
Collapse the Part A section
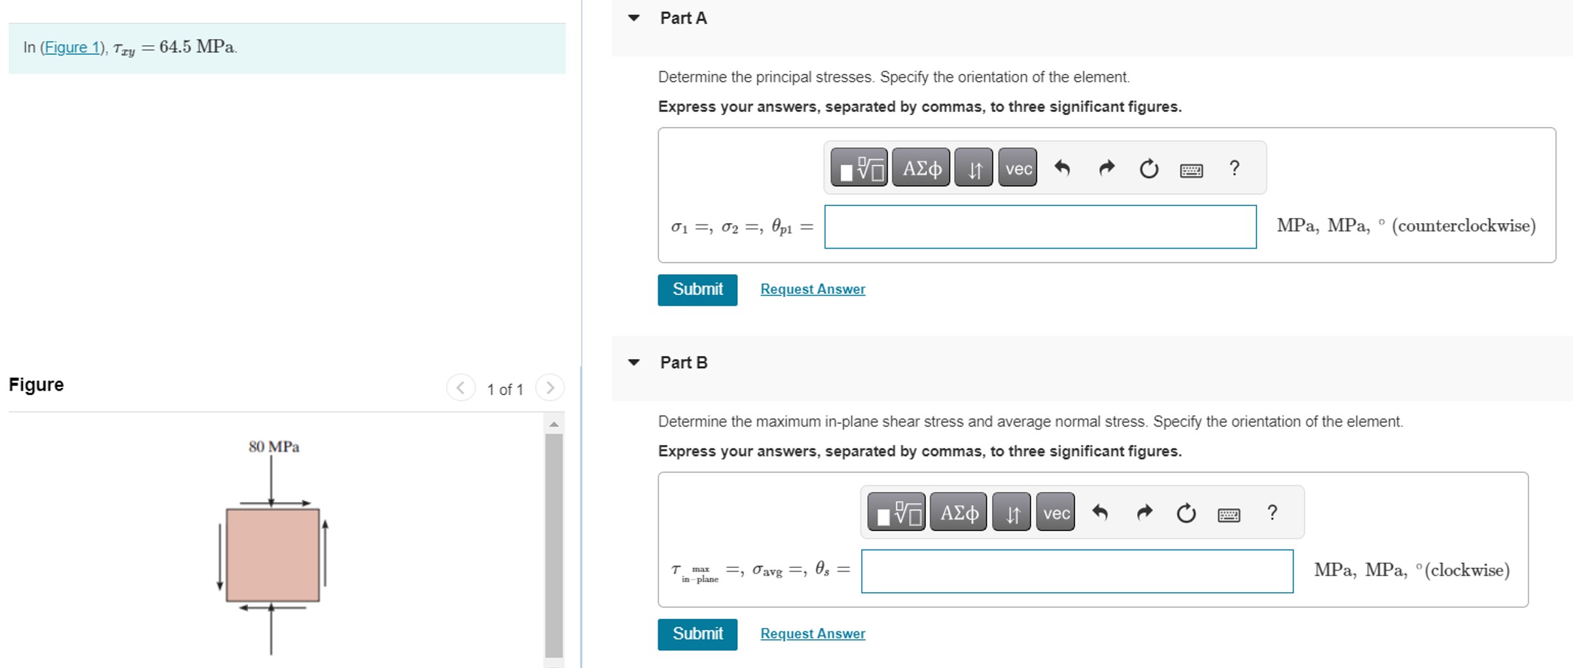pyautogui.click(x=633, y=18)
